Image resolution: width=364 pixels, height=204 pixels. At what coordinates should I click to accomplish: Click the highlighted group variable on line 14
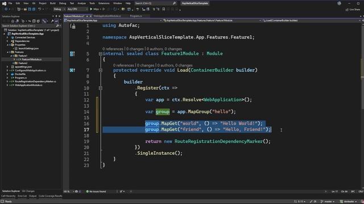pos(163,112)
